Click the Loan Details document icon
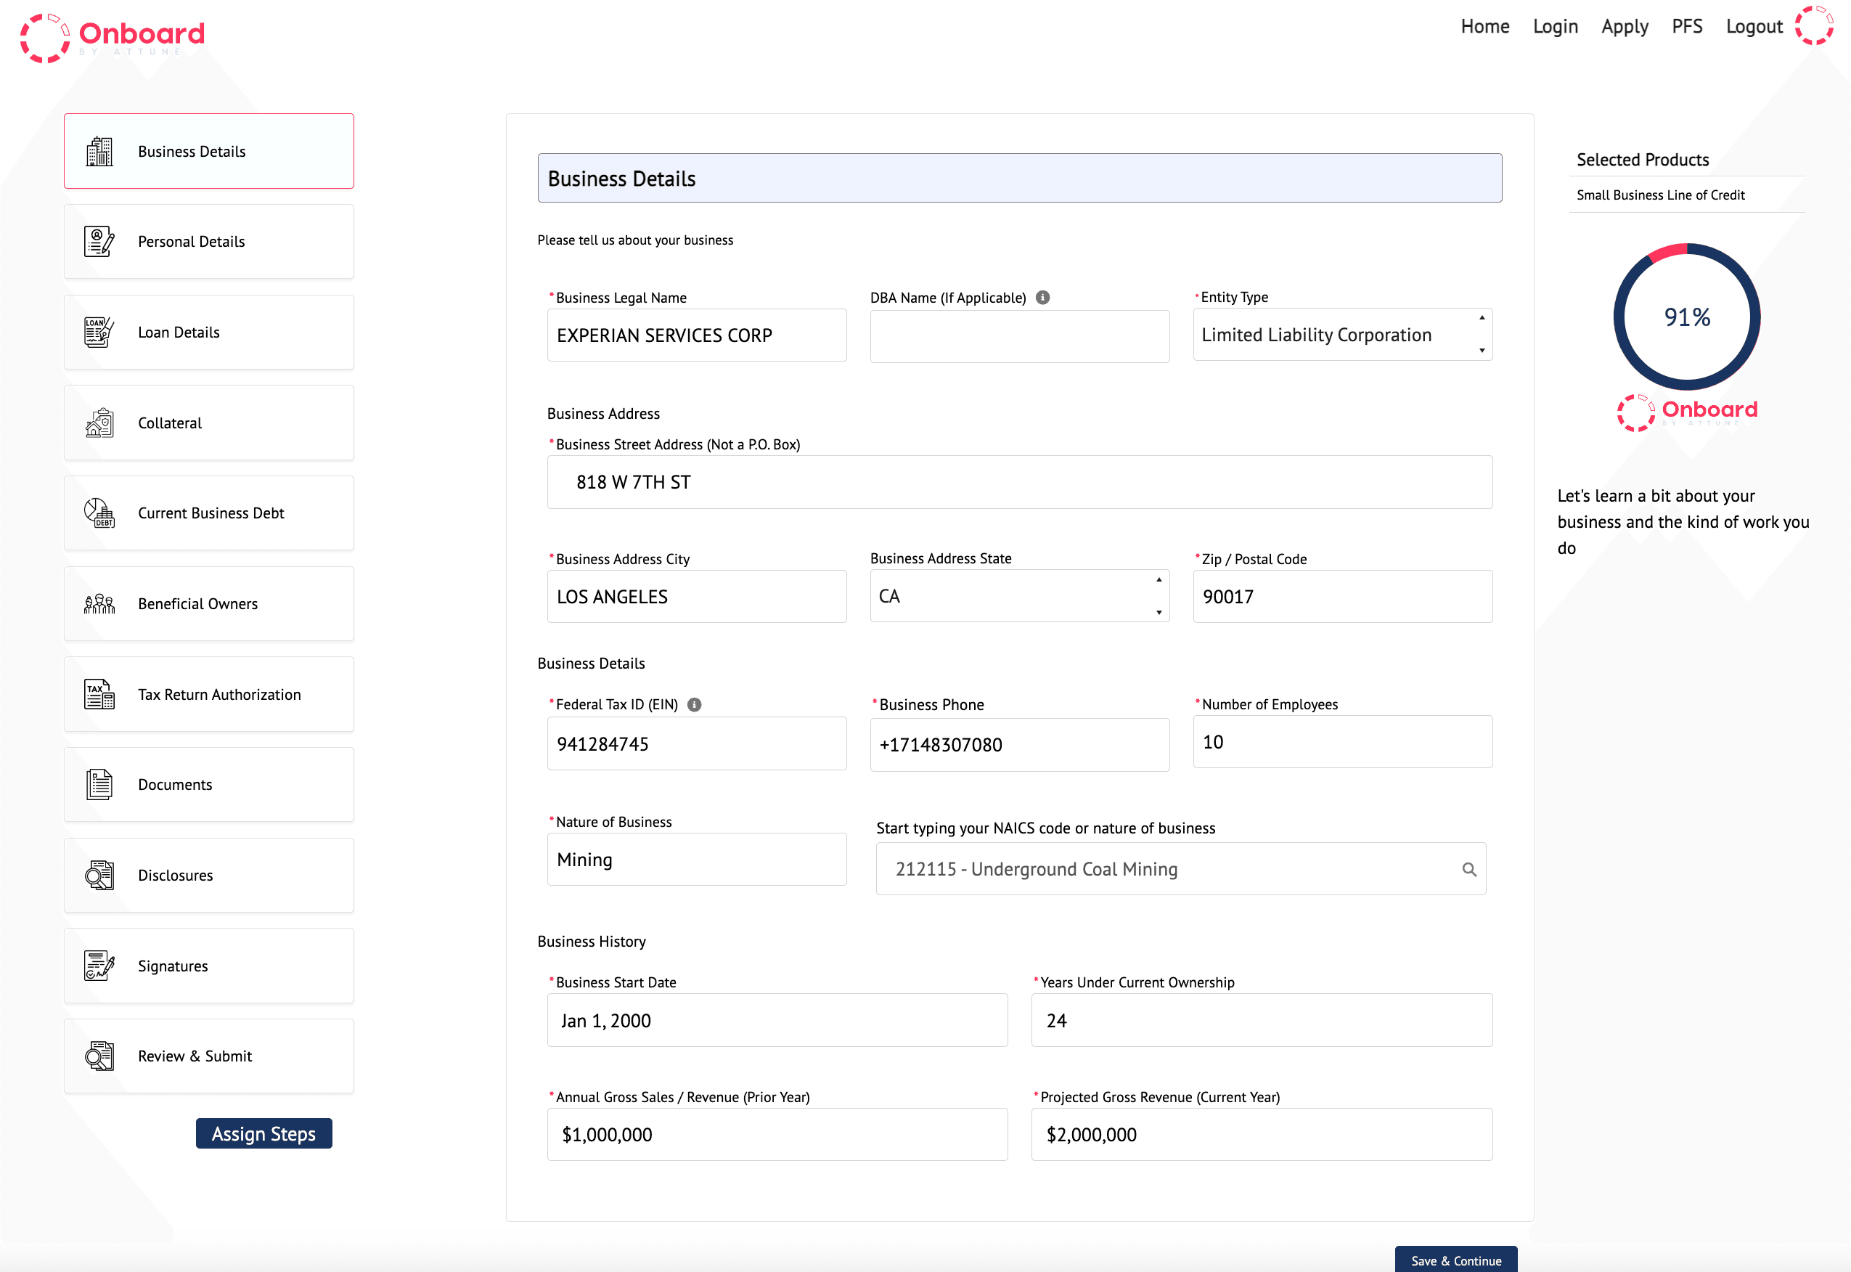The width and height of the screenshot is (1851, 1272). (99, 333)
